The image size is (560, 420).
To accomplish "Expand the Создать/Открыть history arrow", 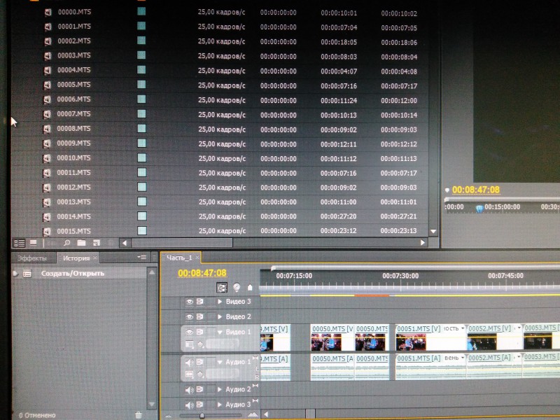I will pyautogui.click(x=15, y=274).
